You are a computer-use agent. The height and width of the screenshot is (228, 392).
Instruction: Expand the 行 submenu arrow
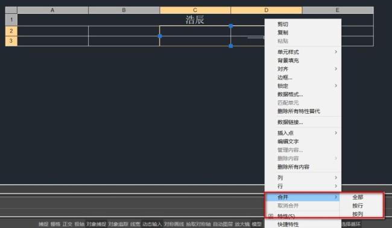[336, 186]
